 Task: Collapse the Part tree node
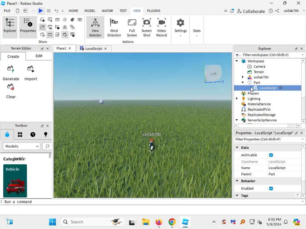coord(243,83)
